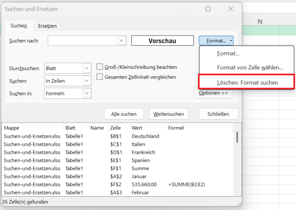Enable Groß-/Kleinschreibung beachten checkbox

(100, 67)
